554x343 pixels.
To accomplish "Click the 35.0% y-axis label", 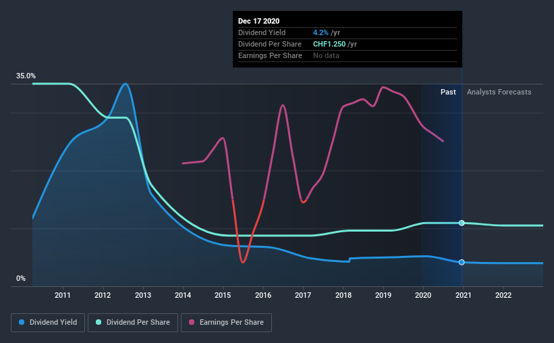I will click(x=26, y=76).
